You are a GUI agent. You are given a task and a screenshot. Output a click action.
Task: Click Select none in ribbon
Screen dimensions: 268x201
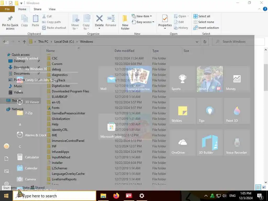click(204, 22)
